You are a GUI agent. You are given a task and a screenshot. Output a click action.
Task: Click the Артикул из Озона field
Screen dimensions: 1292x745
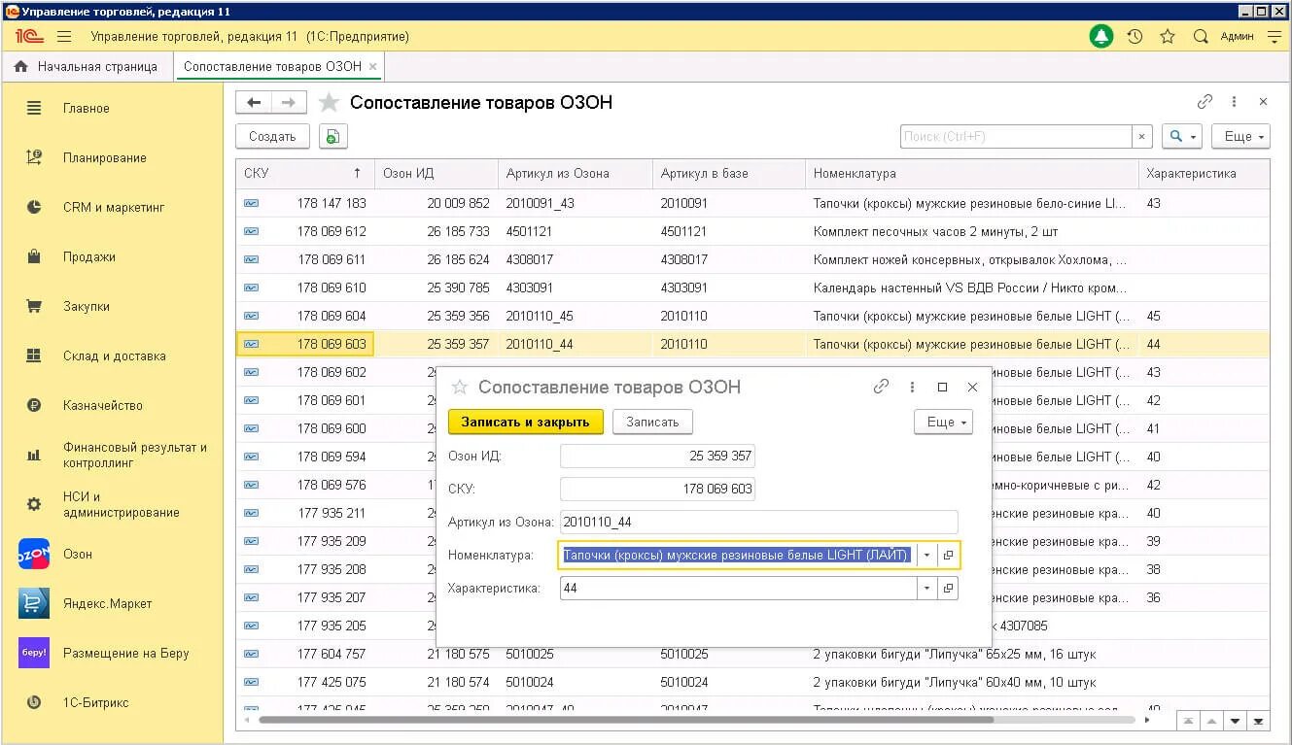click(x=759, y=522)
